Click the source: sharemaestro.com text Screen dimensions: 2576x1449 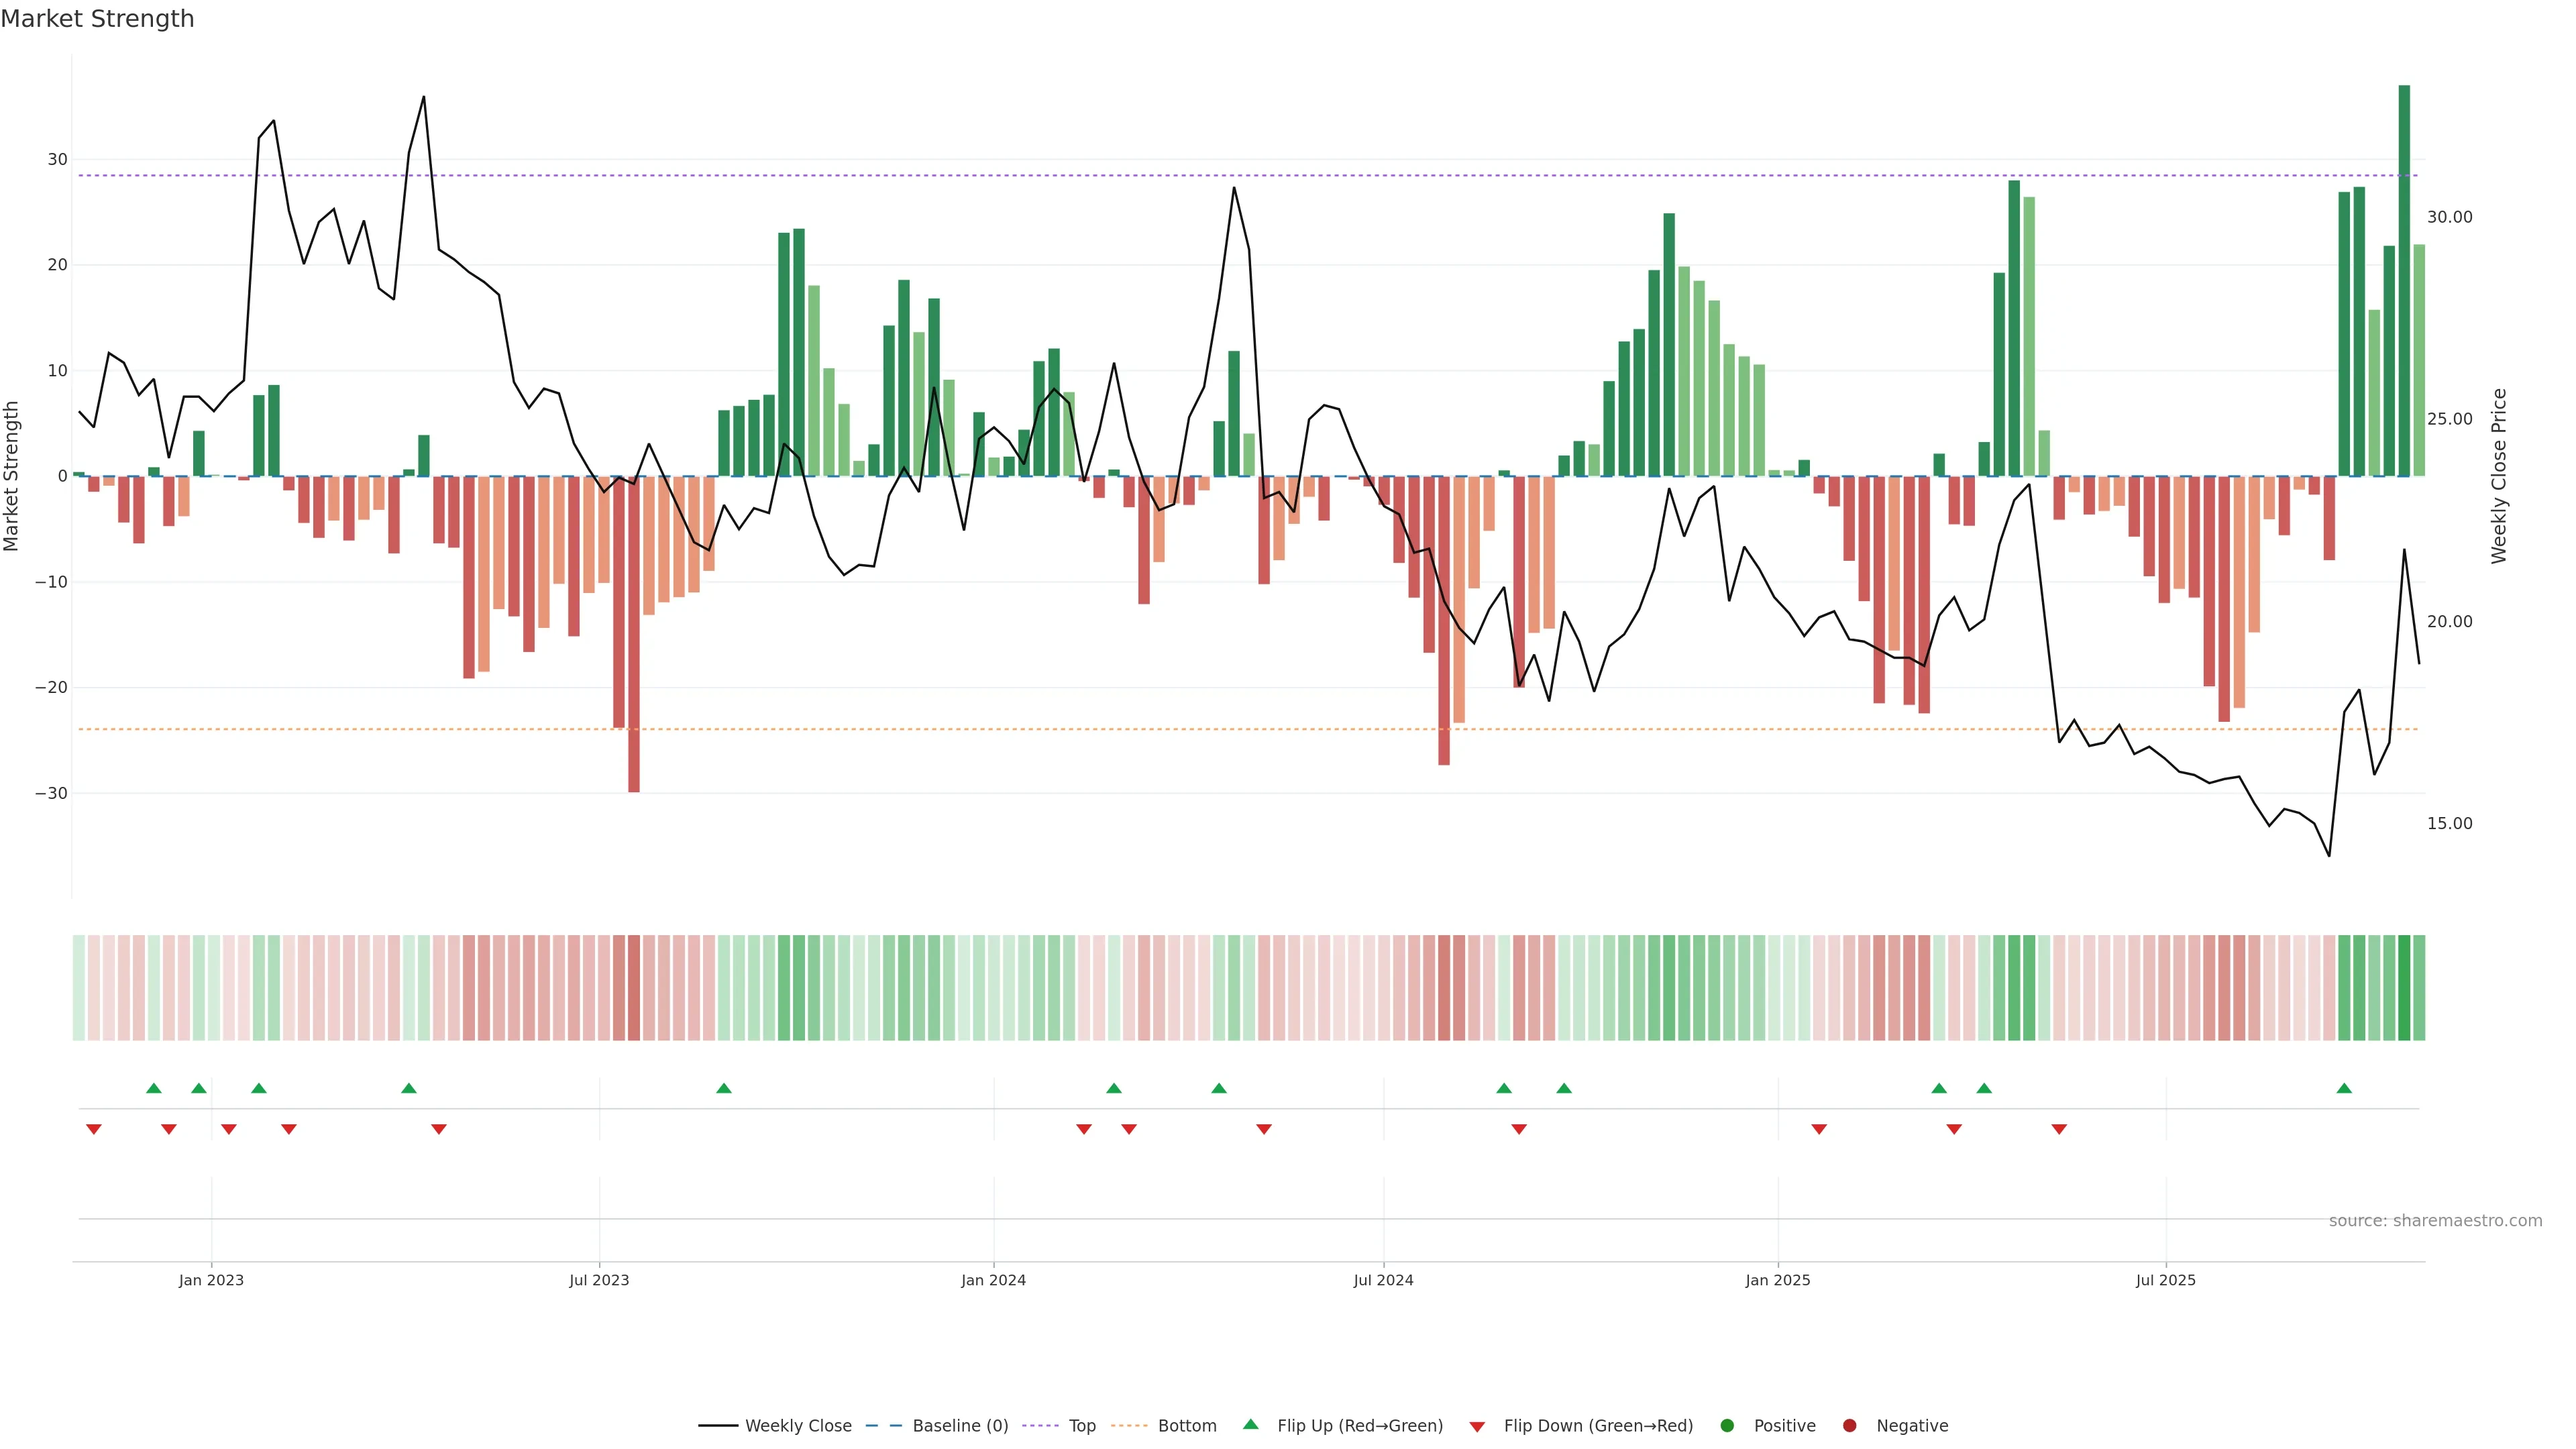[2435, 1221]
